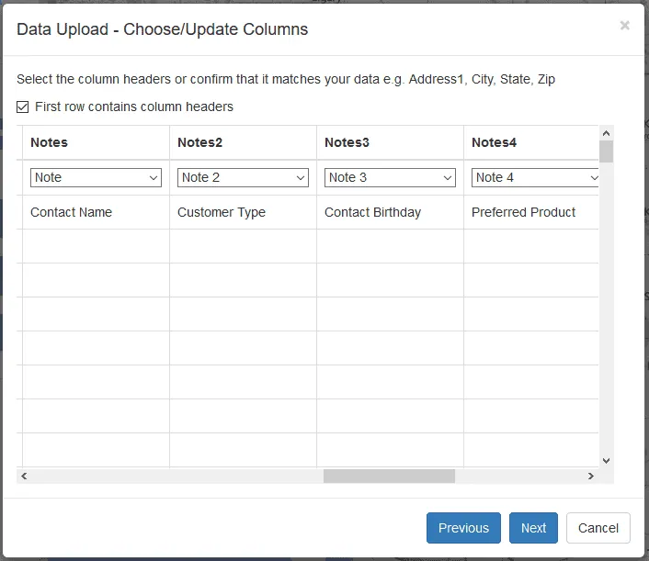The height and width of the screenshot is (561, 649).
Task: Close the Data Upload dialog
Action: click(624, 25)
